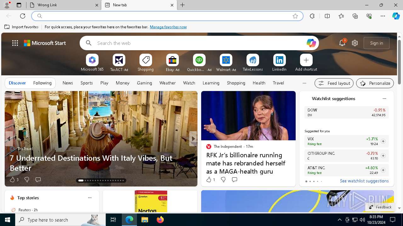403x226 pixels.
Task: Go to next carousel story arrow
Action: 193,139
